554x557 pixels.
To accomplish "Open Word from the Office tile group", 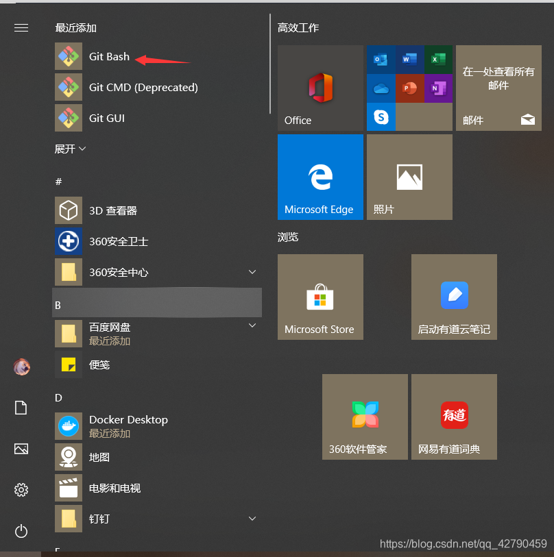I will (x=409, y=60).
